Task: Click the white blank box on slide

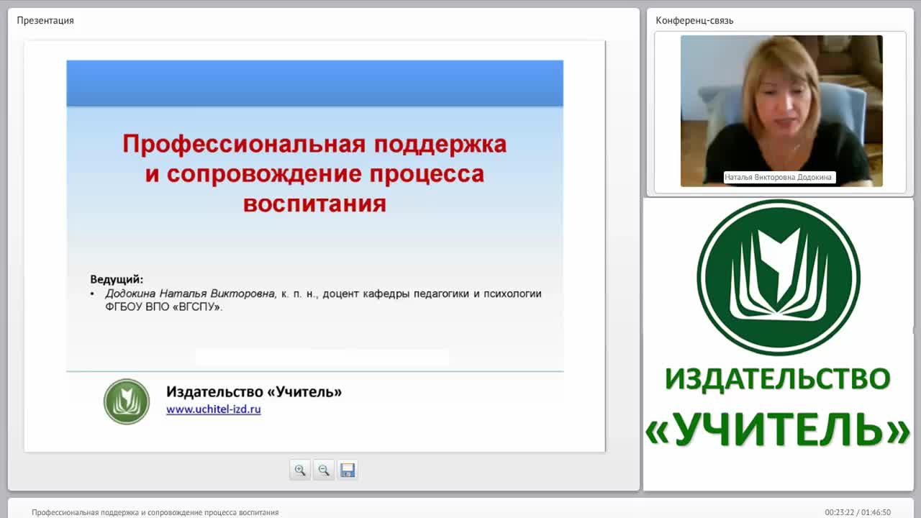Action: click(x=322, y=358)
